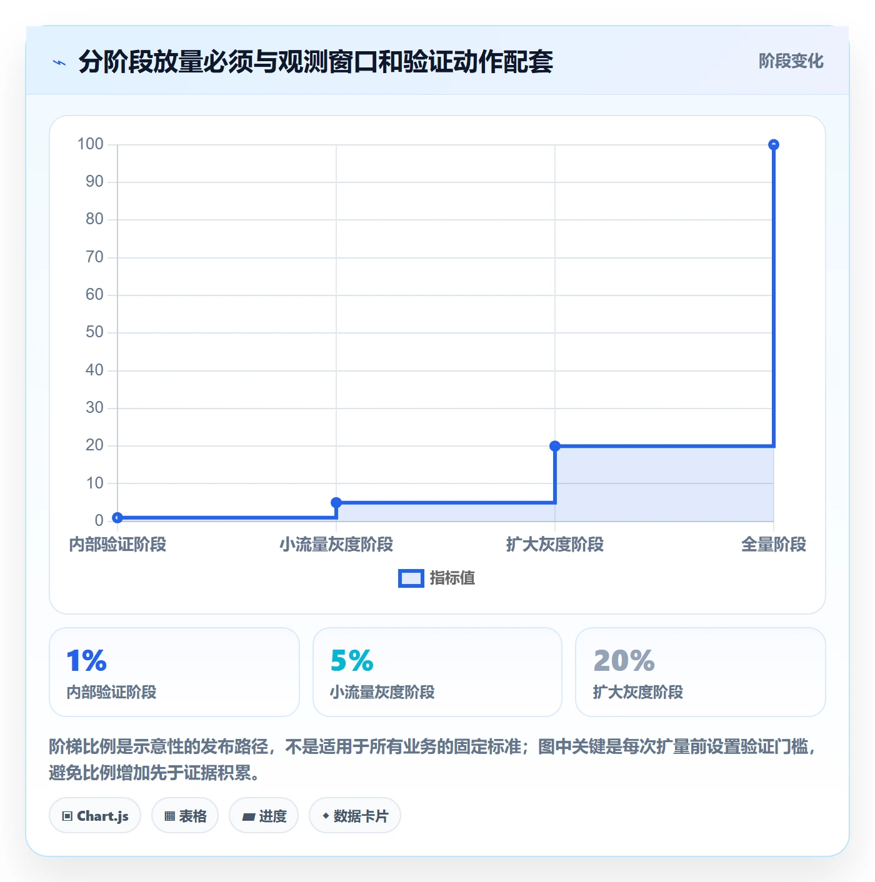Click the 内部验证阶段 caption under 1%
The height and width of the screenshot is (882, 875).
[x=111, y=692]
